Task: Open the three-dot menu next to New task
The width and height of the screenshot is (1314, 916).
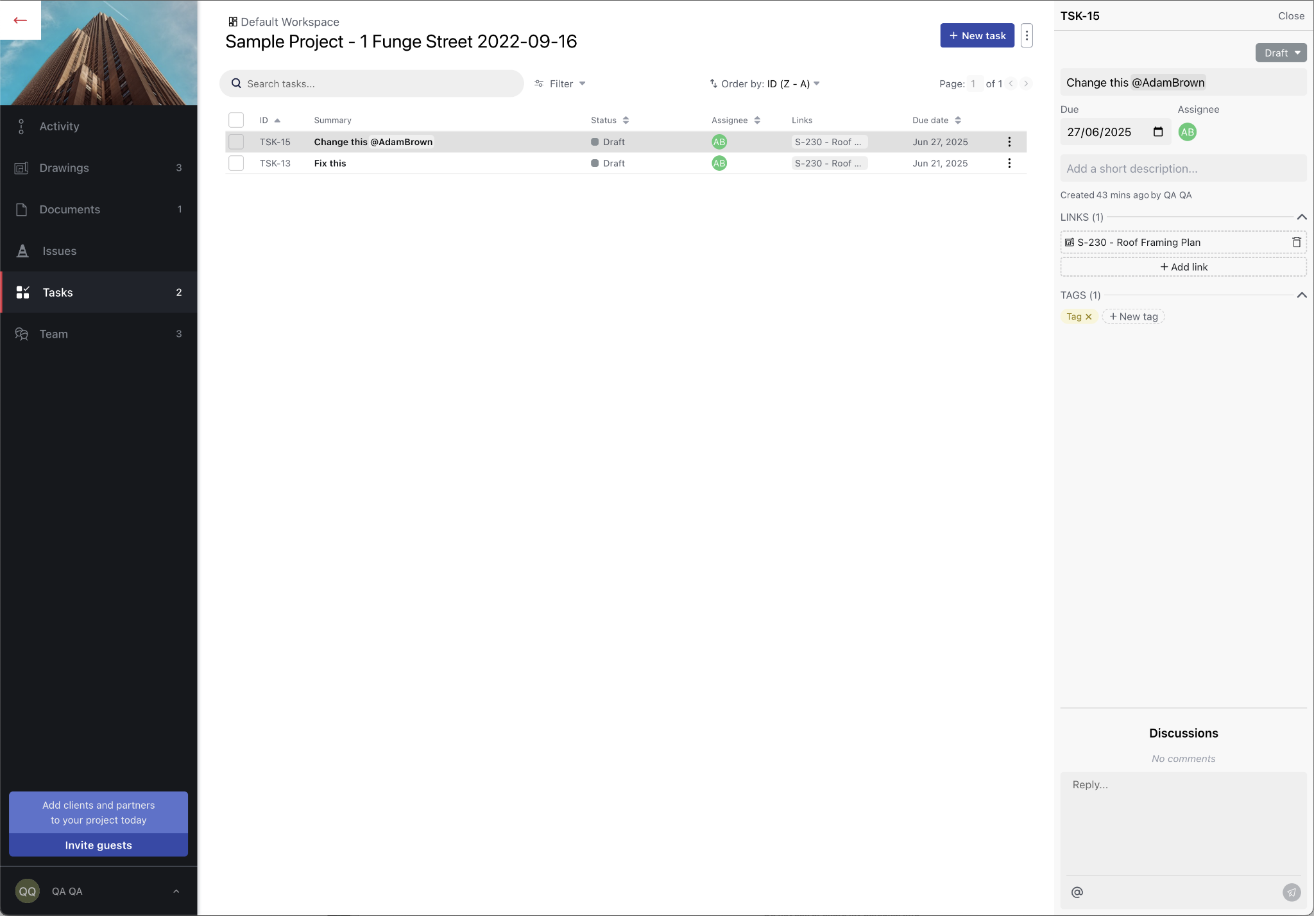Action: tap(1027, 36)
